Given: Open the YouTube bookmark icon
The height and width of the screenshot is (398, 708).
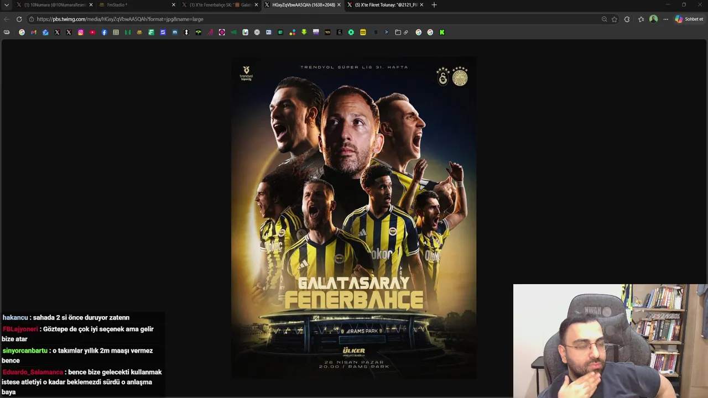Looking at the screenshot, I should (92, 32).
